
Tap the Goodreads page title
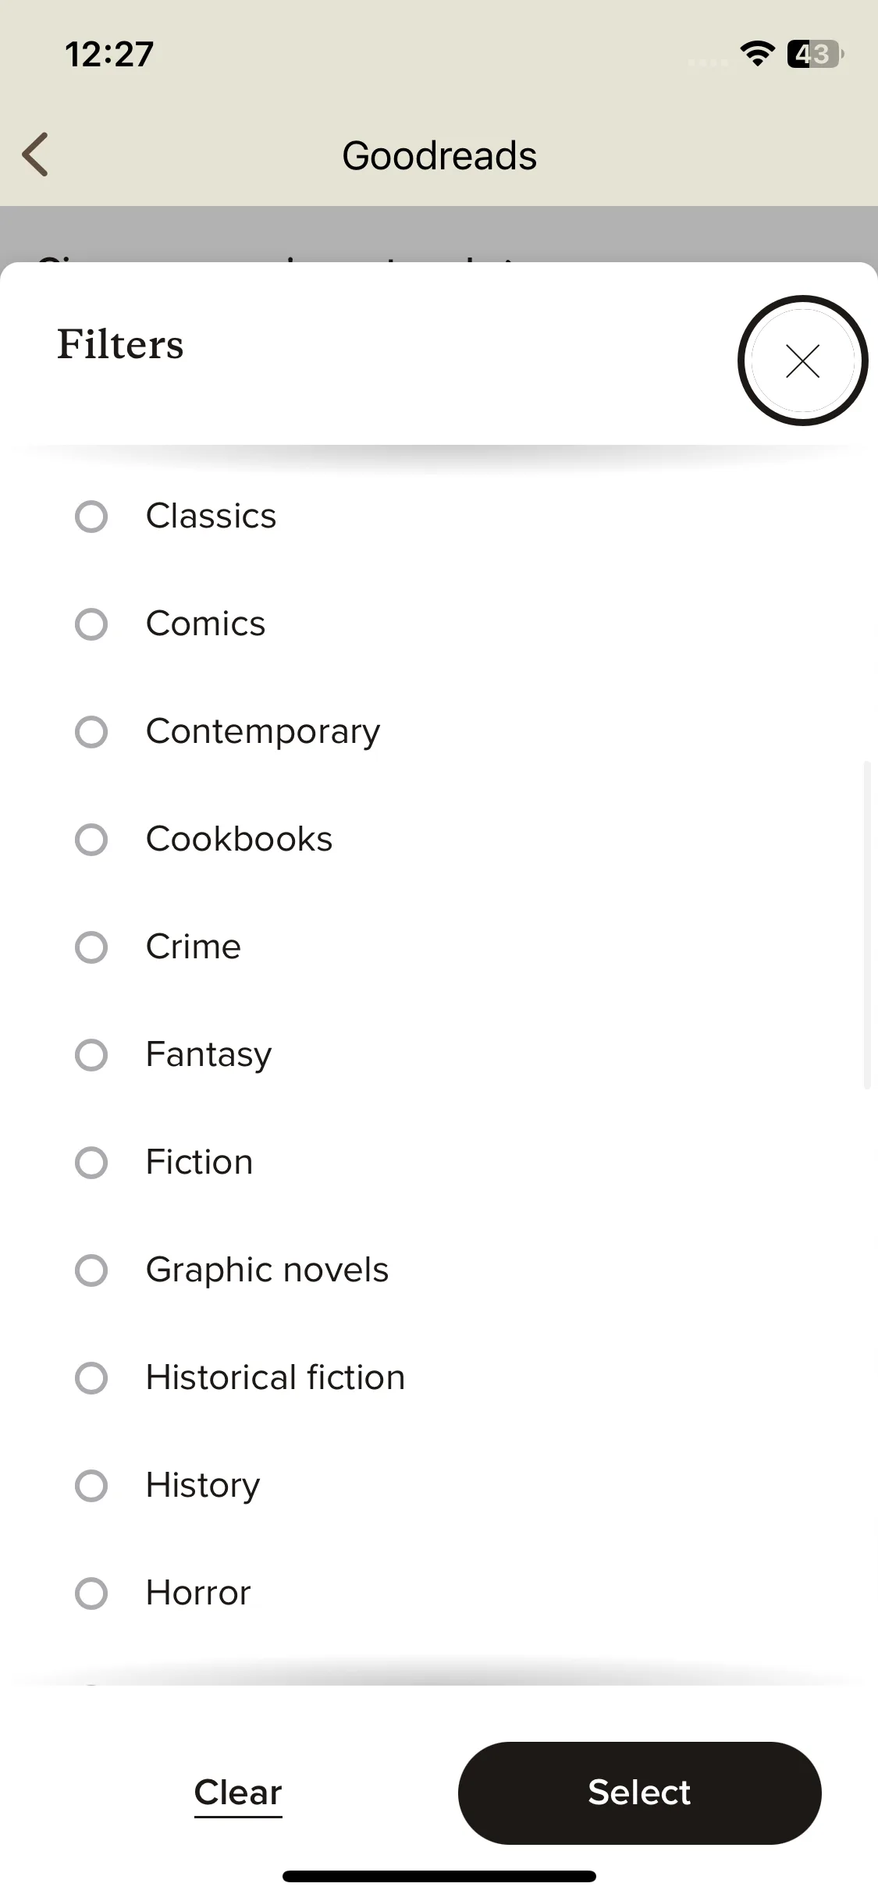tap(439, 155)
